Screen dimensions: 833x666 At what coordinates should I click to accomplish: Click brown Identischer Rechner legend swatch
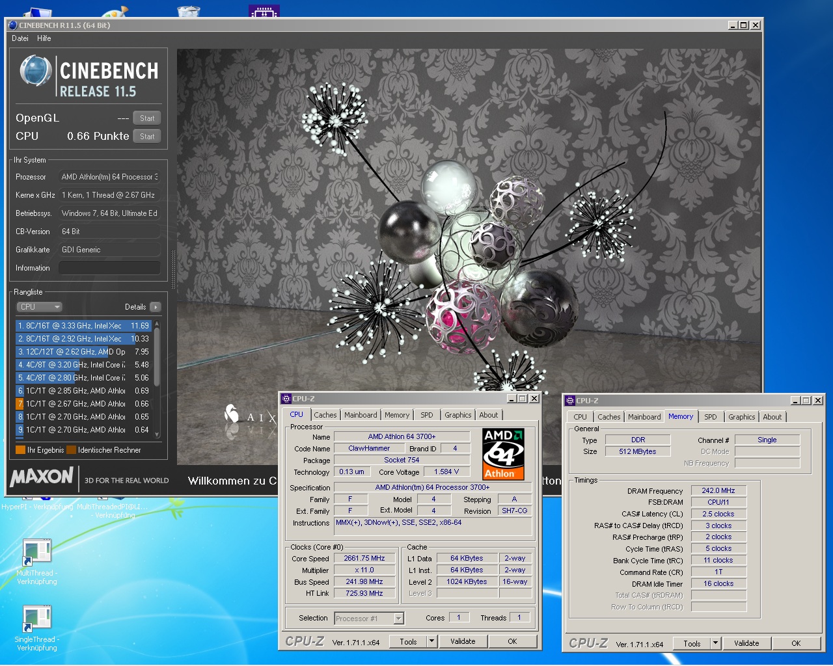71,450
